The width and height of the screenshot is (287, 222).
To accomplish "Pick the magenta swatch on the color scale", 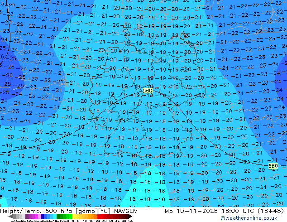I will [x=36, y=216].
